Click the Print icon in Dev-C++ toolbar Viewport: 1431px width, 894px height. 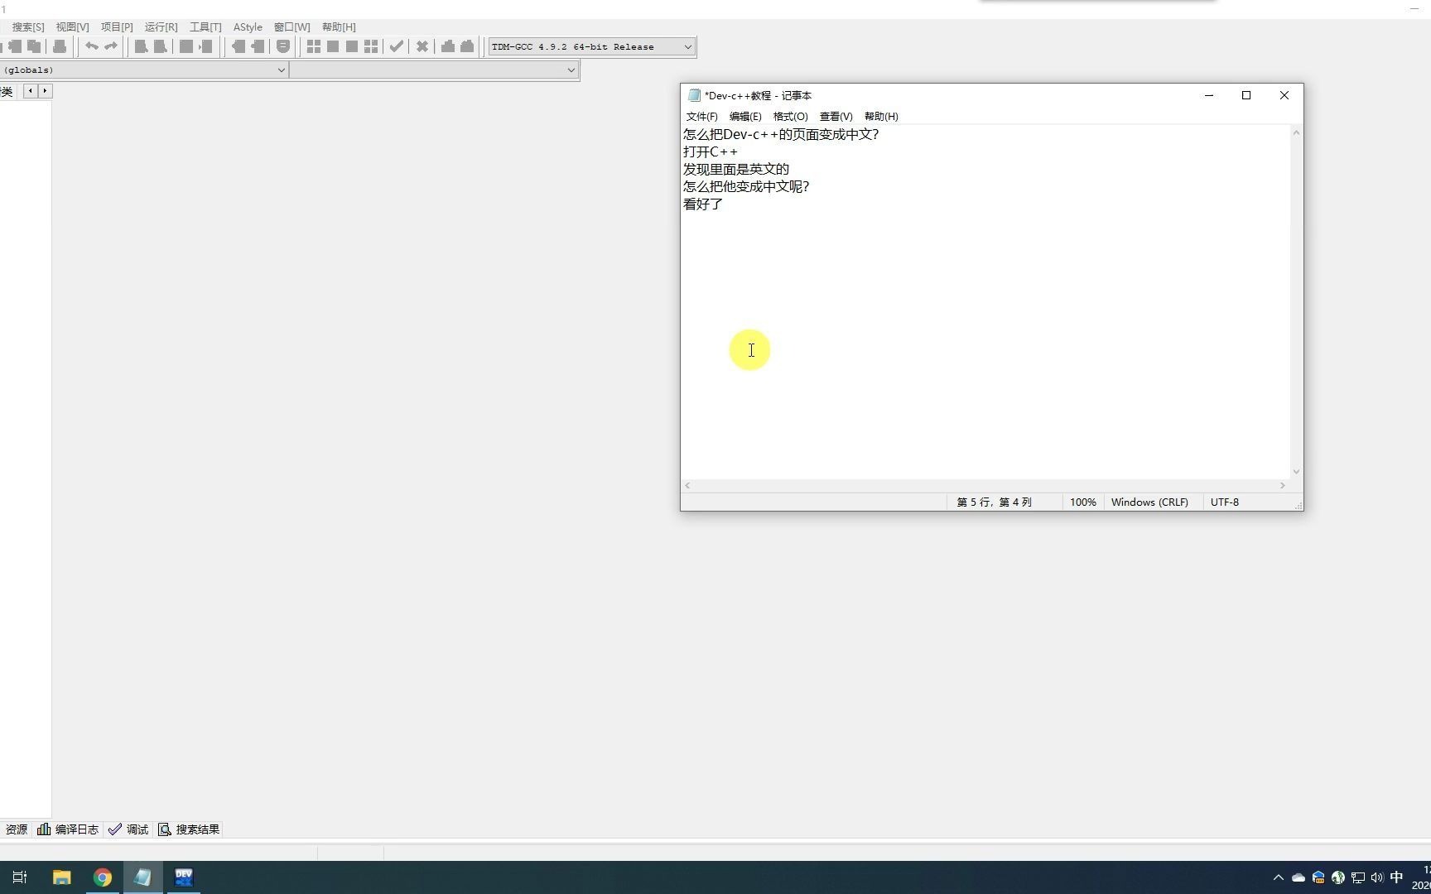pyautogui.click(x=60, y=46)
